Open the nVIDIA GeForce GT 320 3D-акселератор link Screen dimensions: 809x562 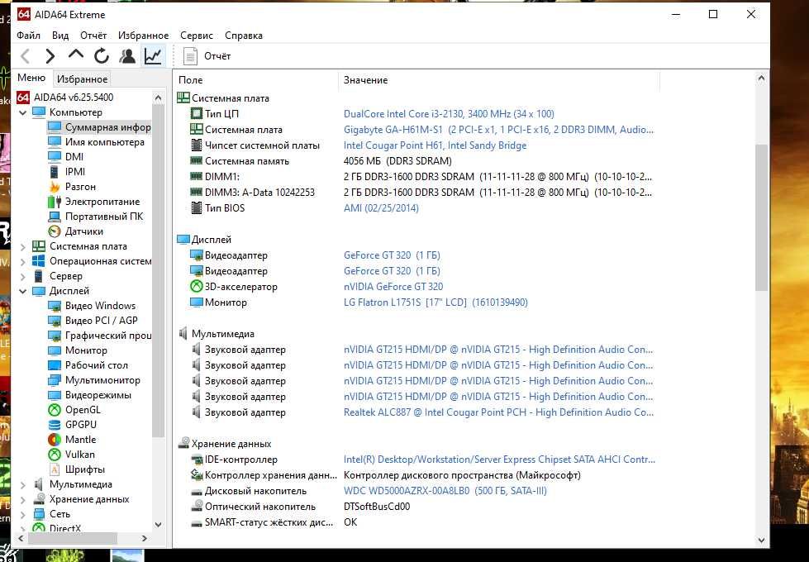(393, 287)
